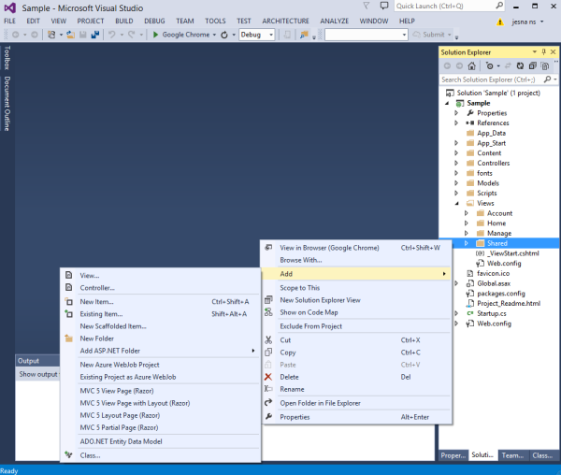Select MVC 5 Partial Page (Razor)
Screen dimensions: 561x475
pos(160,427)
